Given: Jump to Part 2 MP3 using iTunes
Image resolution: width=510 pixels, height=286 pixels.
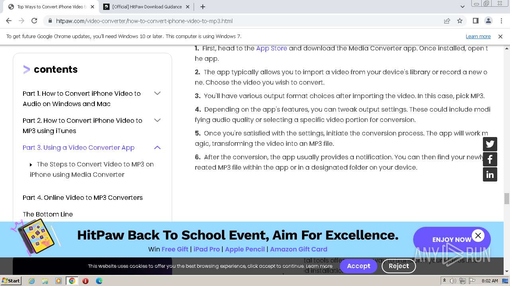Looking at the screenshot, I should [x=82, y=126].
